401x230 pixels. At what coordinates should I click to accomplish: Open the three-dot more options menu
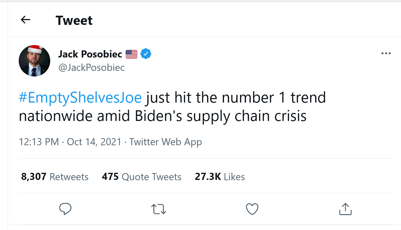386,54
